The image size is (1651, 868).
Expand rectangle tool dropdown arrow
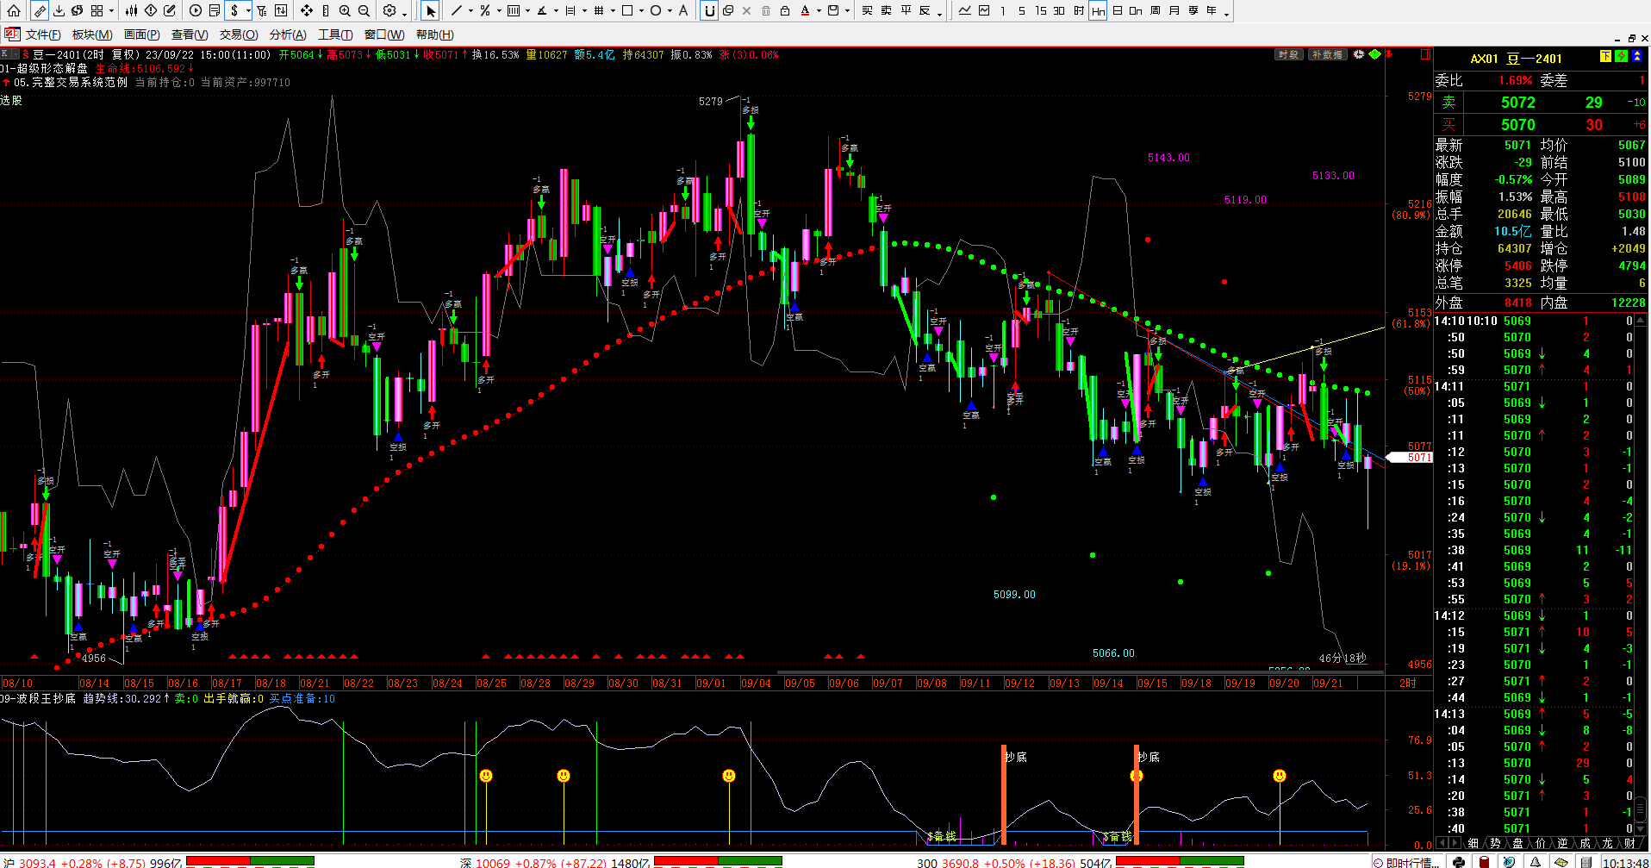[x=640, y=10]
